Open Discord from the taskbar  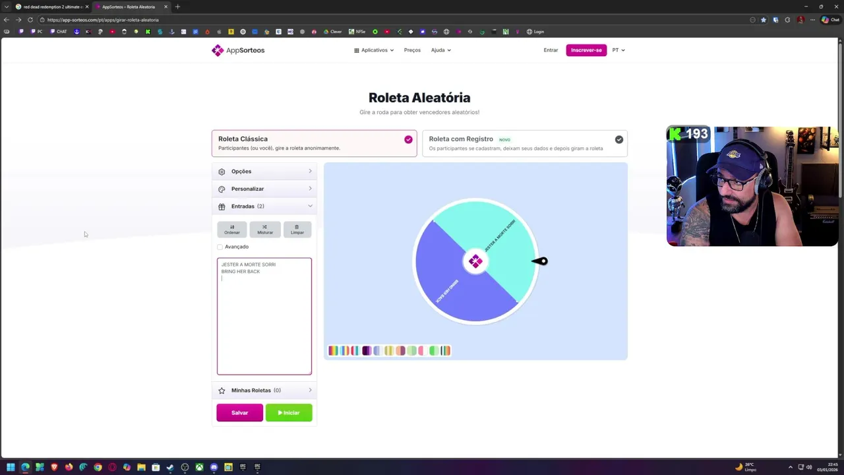click(214, 467)
